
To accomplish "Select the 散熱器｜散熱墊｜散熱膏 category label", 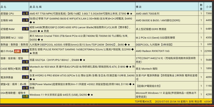I will pyautogui.click(x=14, y=45).
